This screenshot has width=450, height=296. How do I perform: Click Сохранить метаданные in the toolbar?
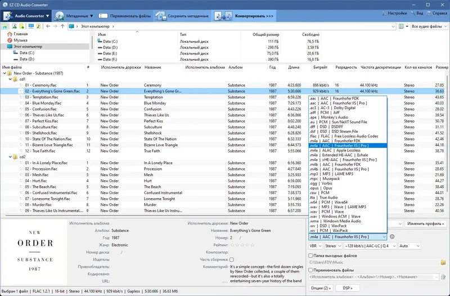(x=182, y=16)
